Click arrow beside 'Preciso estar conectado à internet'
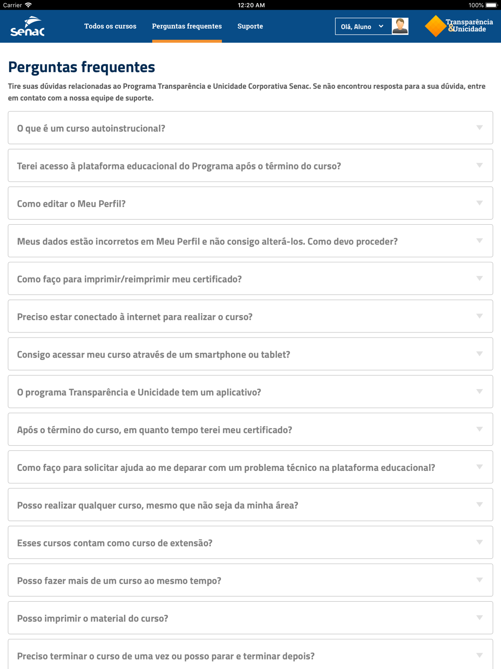The height and width of the screenshot is (669, 501). (479, 316)
